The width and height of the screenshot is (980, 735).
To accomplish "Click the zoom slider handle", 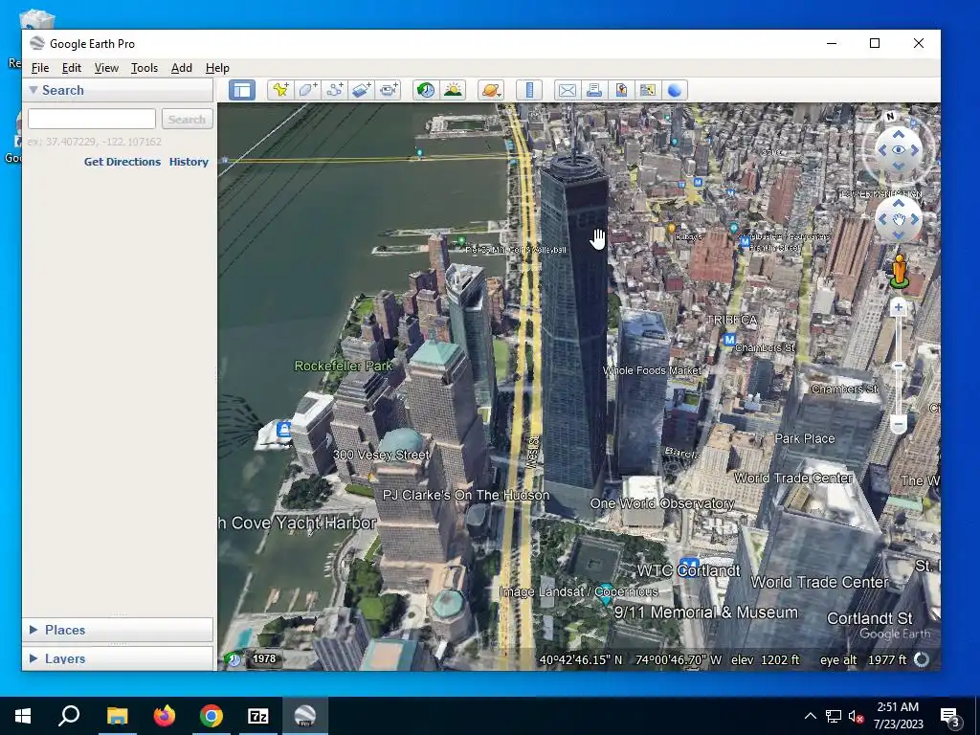I will click(x=898, y=366).
